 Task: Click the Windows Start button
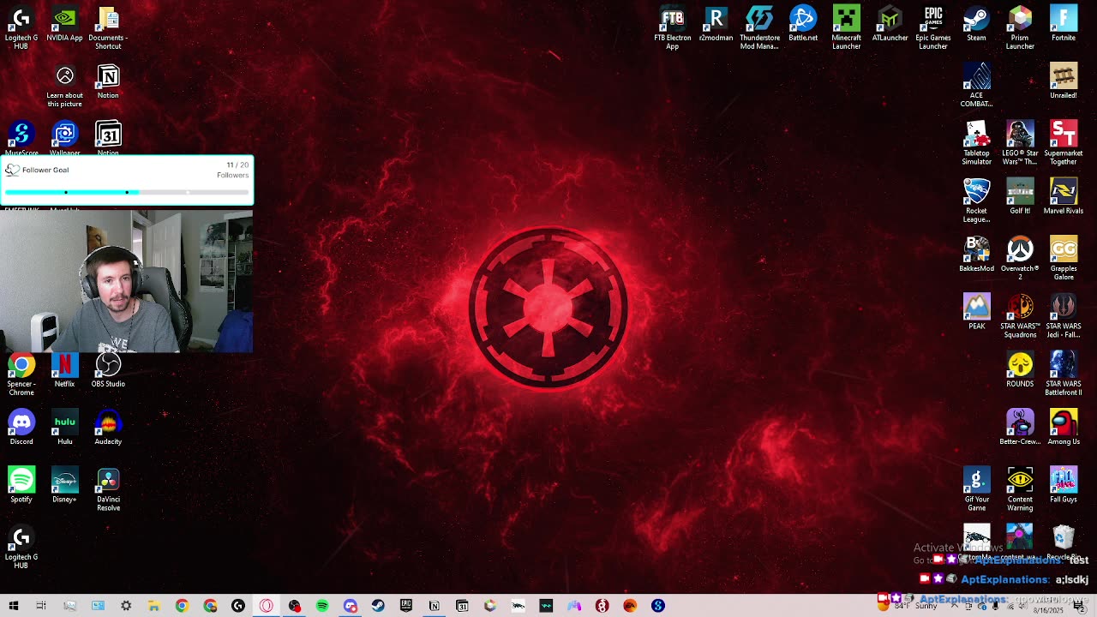[13, 606]
